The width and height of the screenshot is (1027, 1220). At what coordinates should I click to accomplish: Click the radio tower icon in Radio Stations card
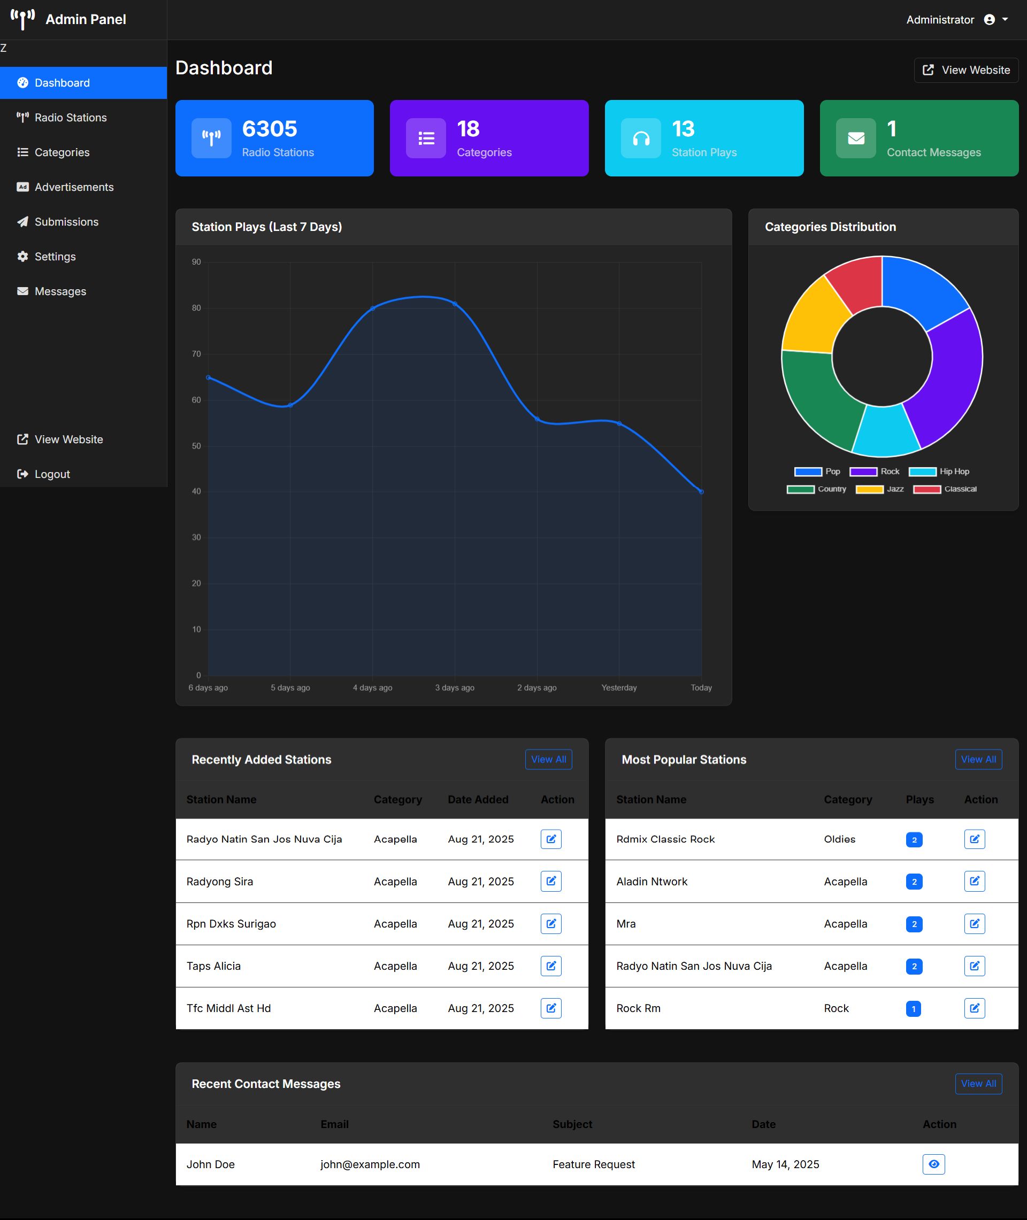coord(211,138)
